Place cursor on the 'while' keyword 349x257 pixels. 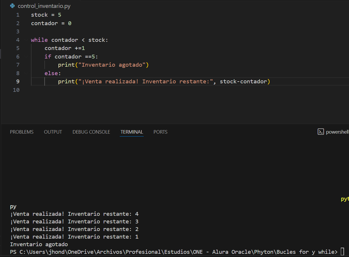click(39, 40)
